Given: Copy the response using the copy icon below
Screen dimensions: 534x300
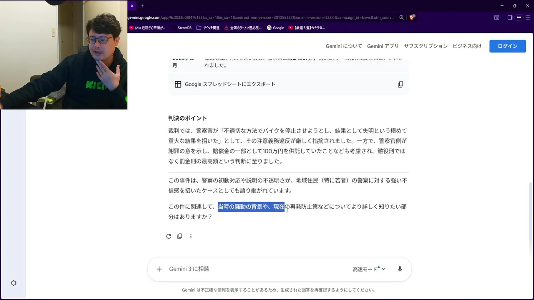Looking at the screenshot, I should tap(180, 236).
